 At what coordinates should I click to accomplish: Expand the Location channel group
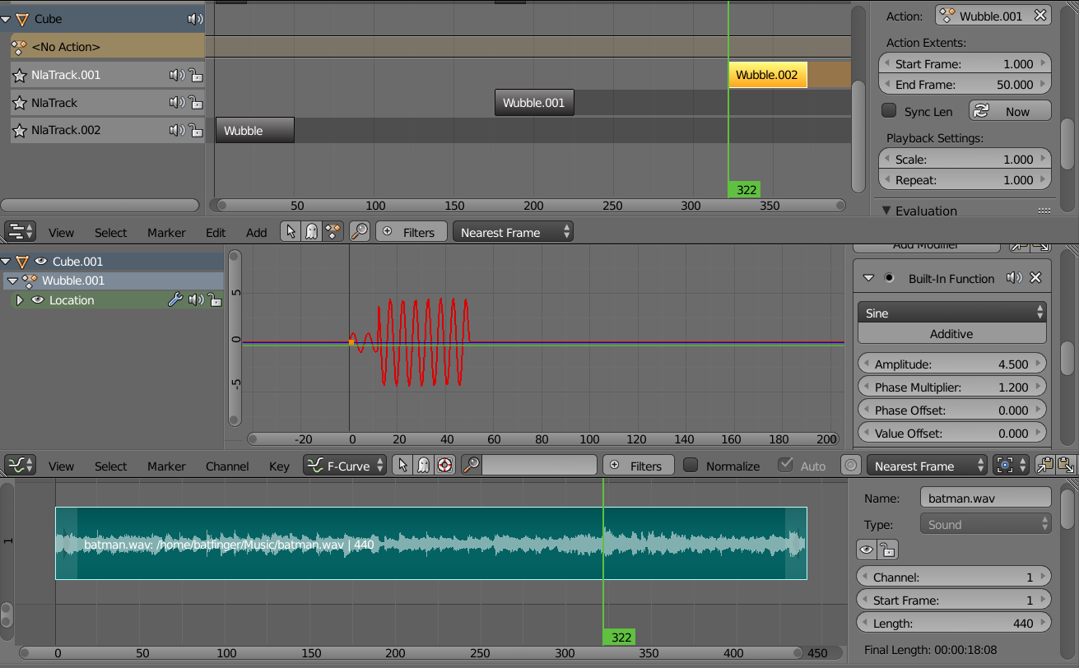point(21,300)
